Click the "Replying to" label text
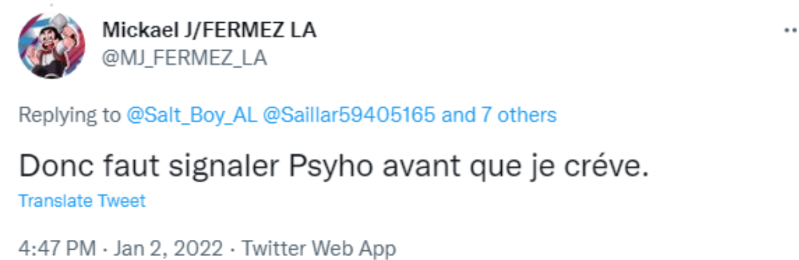 point(67,116)
